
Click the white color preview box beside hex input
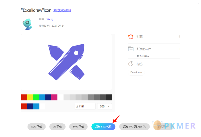coord(92,106)
